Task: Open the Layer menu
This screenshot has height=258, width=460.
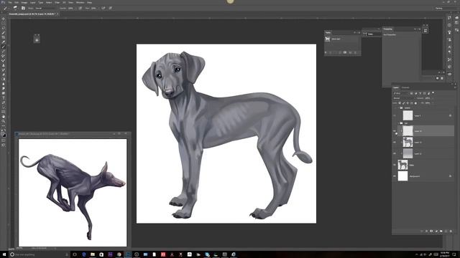Action: (33, 2)
